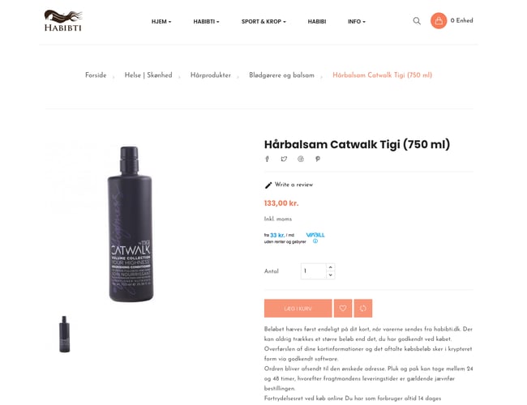Select the small bottle thumbnail

coord(65,334)
